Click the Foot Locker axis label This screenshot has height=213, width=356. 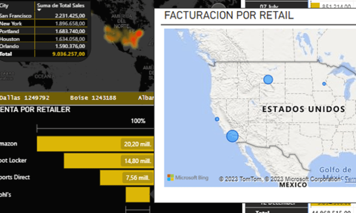point(13,161)
